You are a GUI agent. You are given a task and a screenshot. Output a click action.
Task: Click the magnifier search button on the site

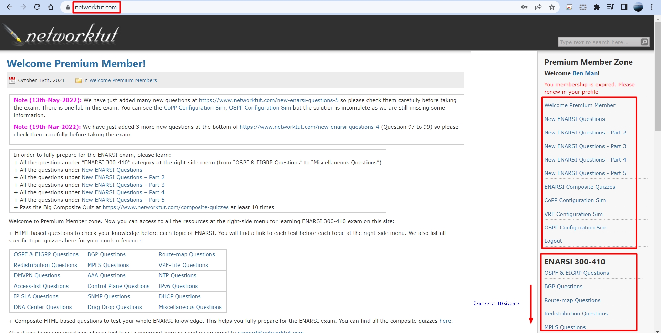coord(644,42)
